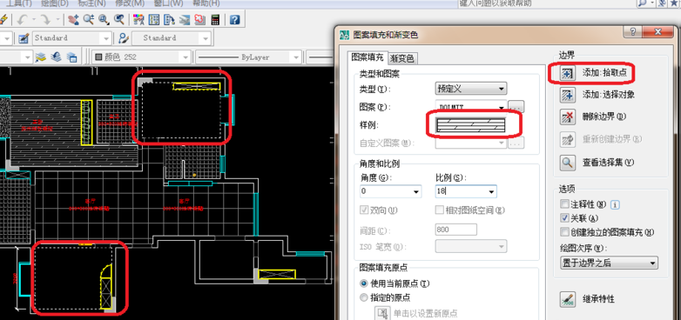Click the Make object's layer current icon
This screenshot has height=320, width=681.
click(41, 57)
